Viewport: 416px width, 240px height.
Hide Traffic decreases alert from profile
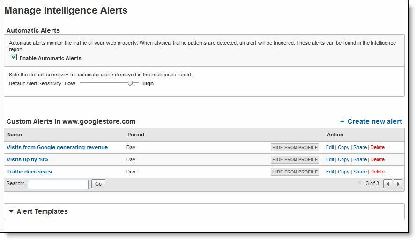click(x=295, y=172)
